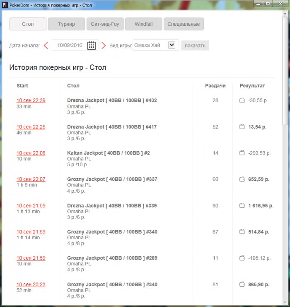The height and width of the screenshot is (307, 290).
Task: Click the Стол column header
Action: click(x=73, y=86)
